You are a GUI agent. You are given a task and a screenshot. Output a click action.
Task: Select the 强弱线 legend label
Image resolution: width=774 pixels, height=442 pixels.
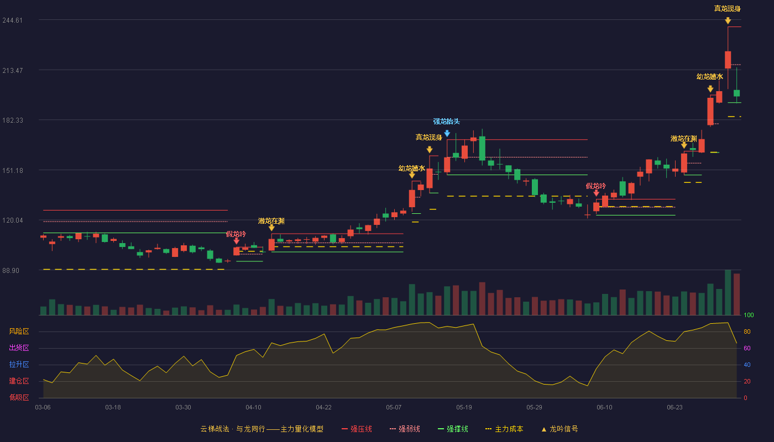click(409, 429)
